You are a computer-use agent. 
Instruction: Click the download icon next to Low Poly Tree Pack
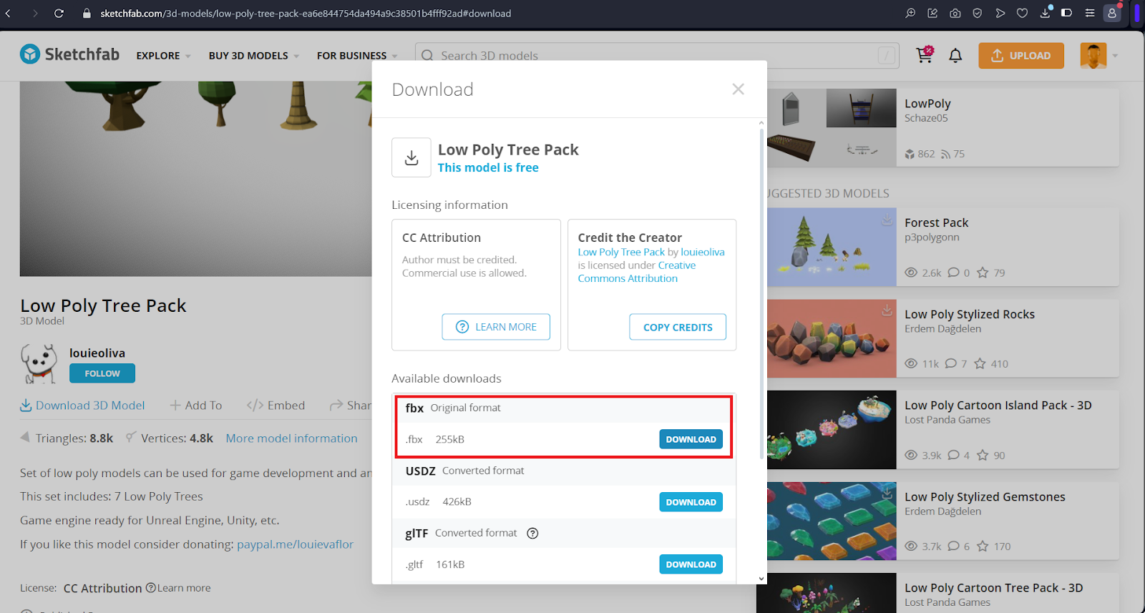pyautogui.click(x=411, y=157)
